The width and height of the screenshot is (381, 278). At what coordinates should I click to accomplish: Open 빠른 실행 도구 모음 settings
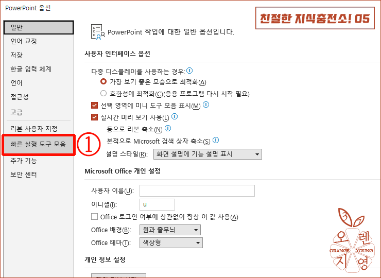39,145
